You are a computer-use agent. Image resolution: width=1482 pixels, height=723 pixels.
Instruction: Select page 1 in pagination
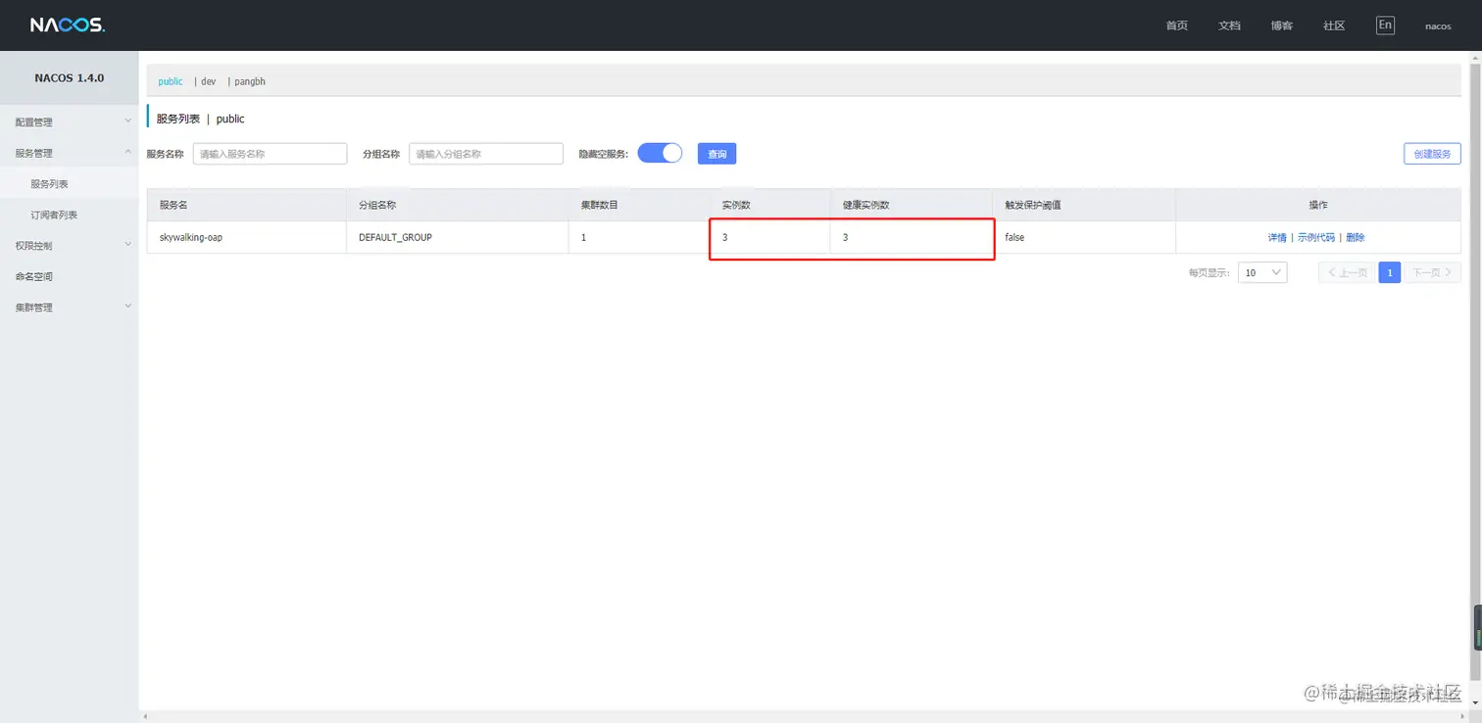(1390, 272)
